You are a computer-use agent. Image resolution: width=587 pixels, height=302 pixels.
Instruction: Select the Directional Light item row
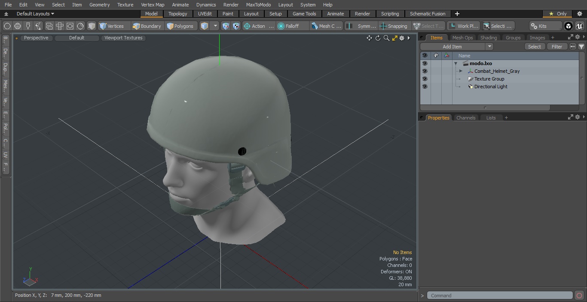pos(499,87)
